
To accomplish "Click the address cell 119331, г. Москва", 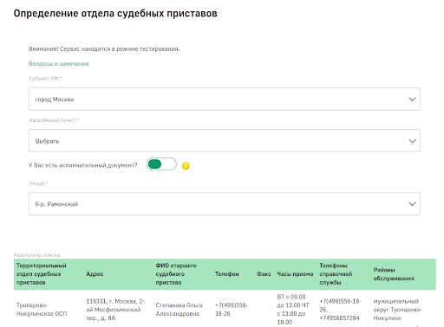I will [115, 310].
